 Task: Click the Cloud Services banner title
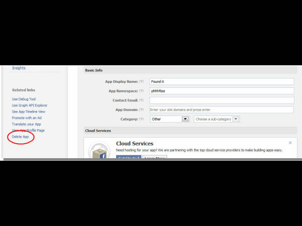click(x=134, y=144)
